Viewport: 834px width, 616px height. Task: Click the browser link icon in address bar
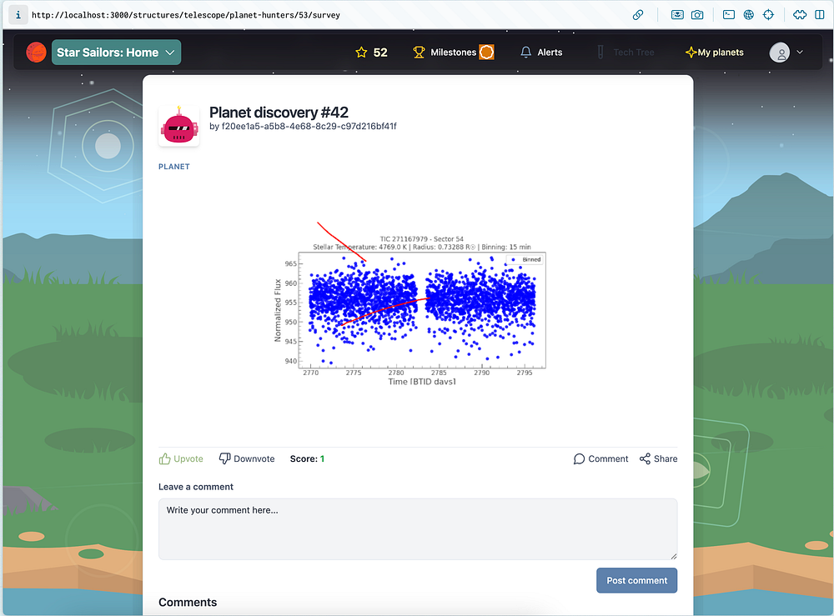click(638, 15)
